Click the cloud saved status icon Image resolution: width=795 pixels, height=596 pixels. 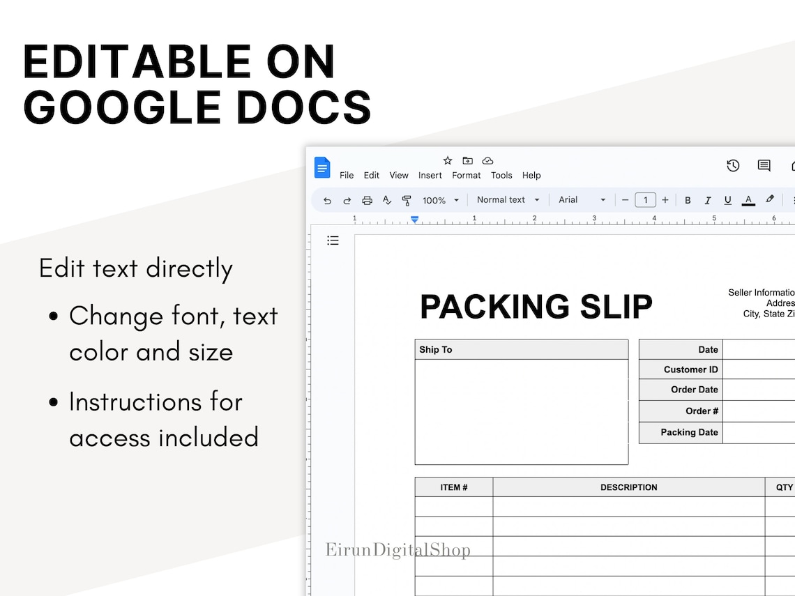click(487, 160)
